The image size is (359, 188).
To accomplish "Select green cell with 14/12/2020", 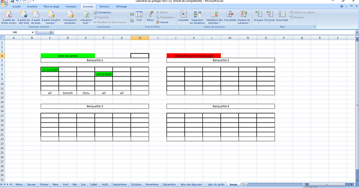I will tap(104, 74).
